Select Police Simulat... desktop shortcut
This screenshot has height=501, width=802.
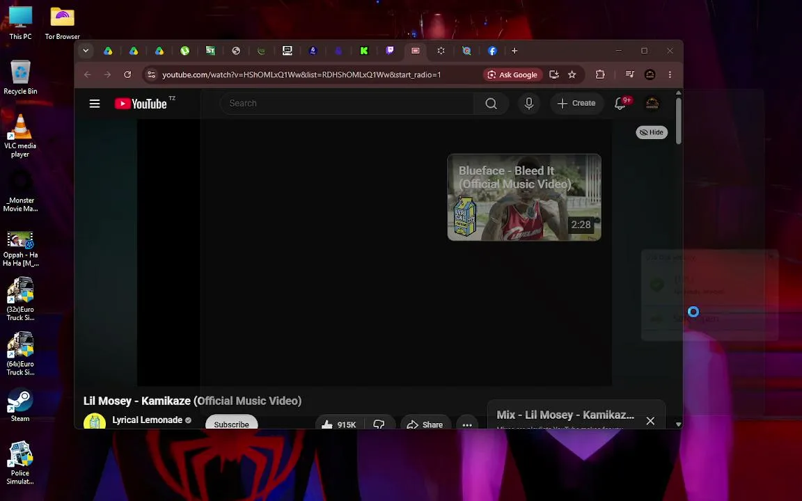[20, 463]
